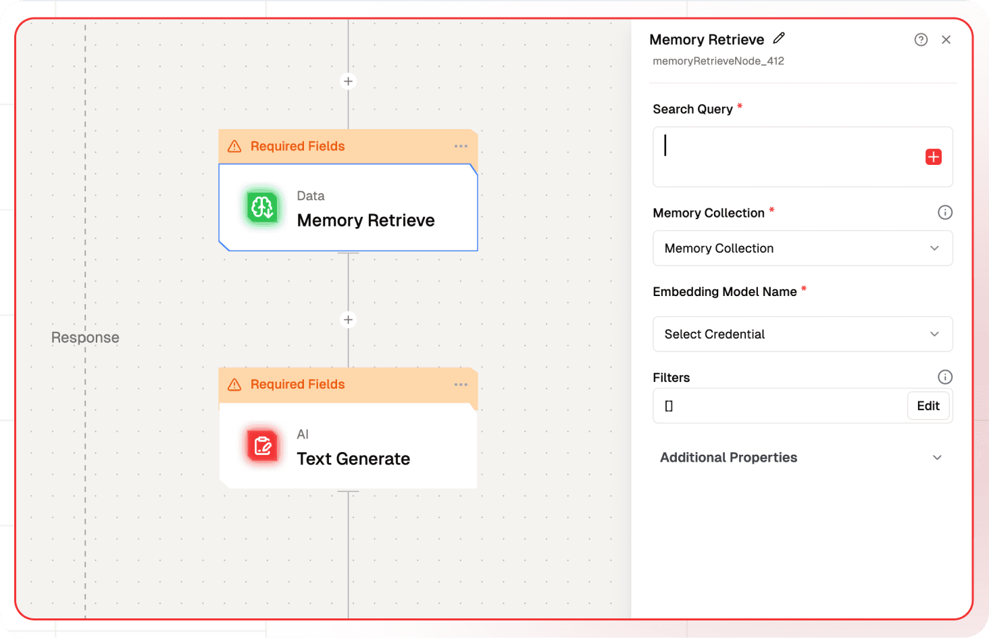This screenshot has height=638, width=989.
Task: Click the memoryRetrieveNode_412 identifier text
Action: coord(718,61)
